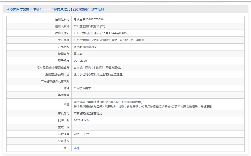The height and width of the screenshot is (156, 251).
Task: Select the remark line 本文件与…注册证共同使用
Action: click(108, 102)
